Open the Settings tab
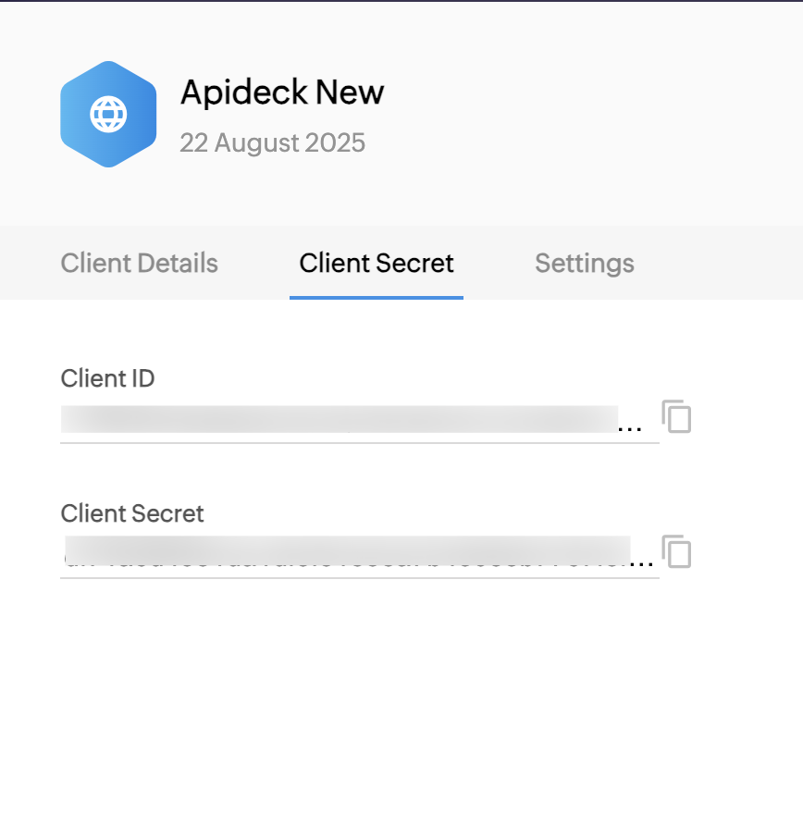Viewport: 803px width, 814px height. pos(584,263)
